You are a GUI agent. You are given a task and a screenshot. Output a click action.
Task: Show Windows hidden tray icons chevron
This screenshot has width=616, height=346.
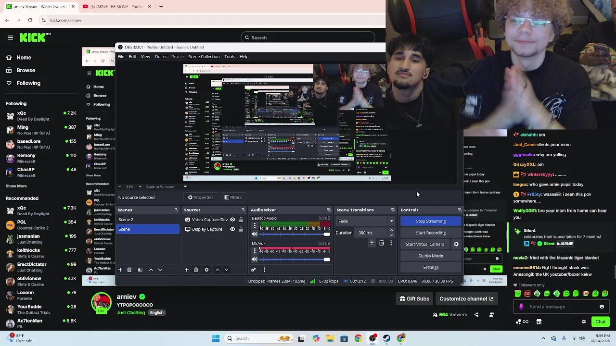point(543,338)
